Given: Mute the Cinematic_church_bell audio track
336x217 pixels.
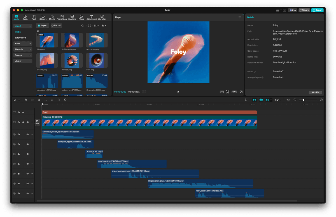Looking at the screenshot, I should tap(27, 134).
